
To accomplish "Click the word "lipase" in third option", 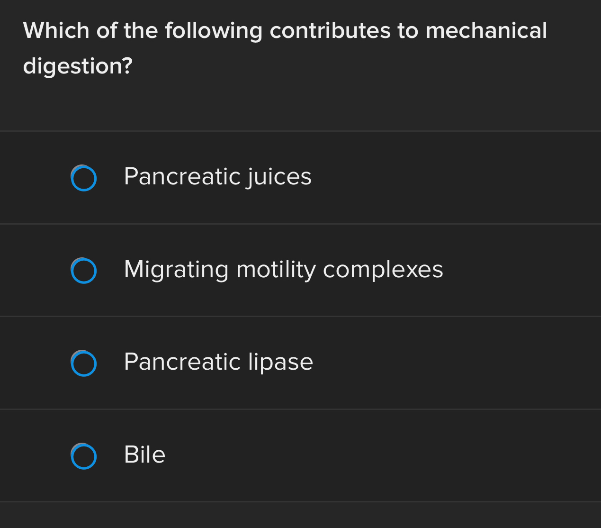I will (x=280, y=363).
